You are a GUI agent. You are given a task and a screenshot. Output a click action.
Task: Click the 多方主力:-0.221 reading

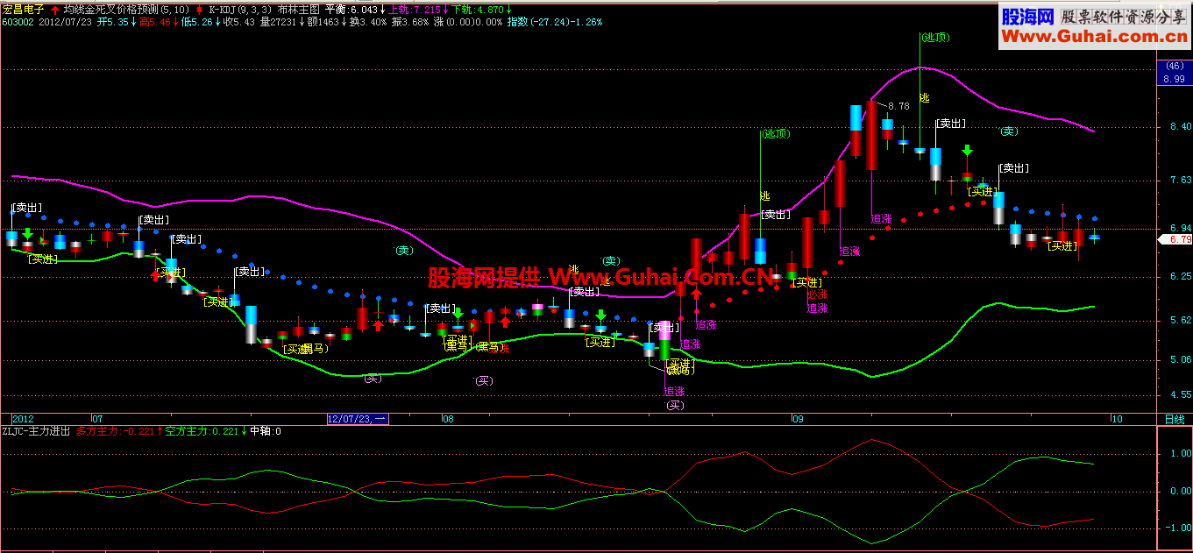point(115,431)
